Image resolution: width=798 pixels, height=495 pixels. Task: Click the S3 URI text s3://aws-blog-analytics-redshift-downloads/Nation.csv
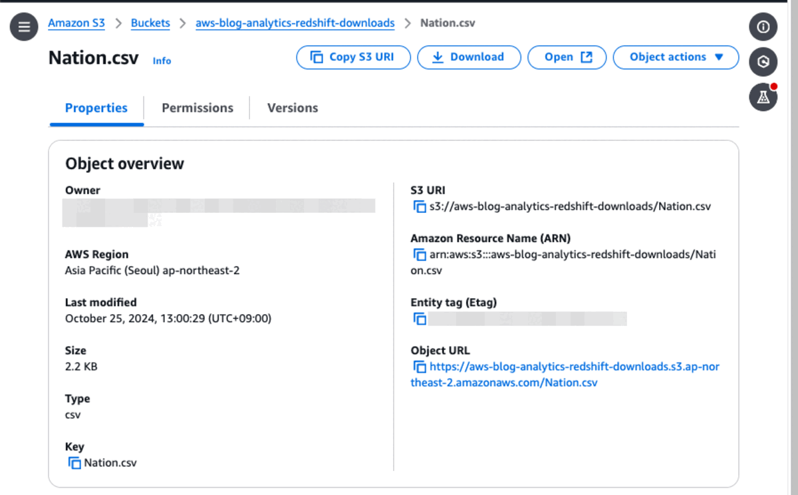(571, 206)
